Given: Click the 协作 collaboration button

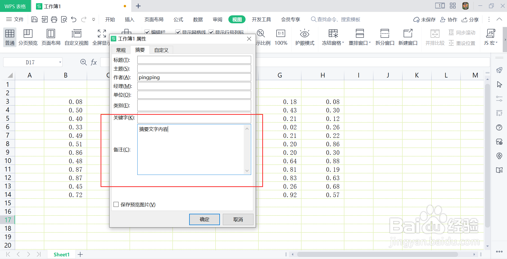Looking at the screenshot, I should 449,19.
